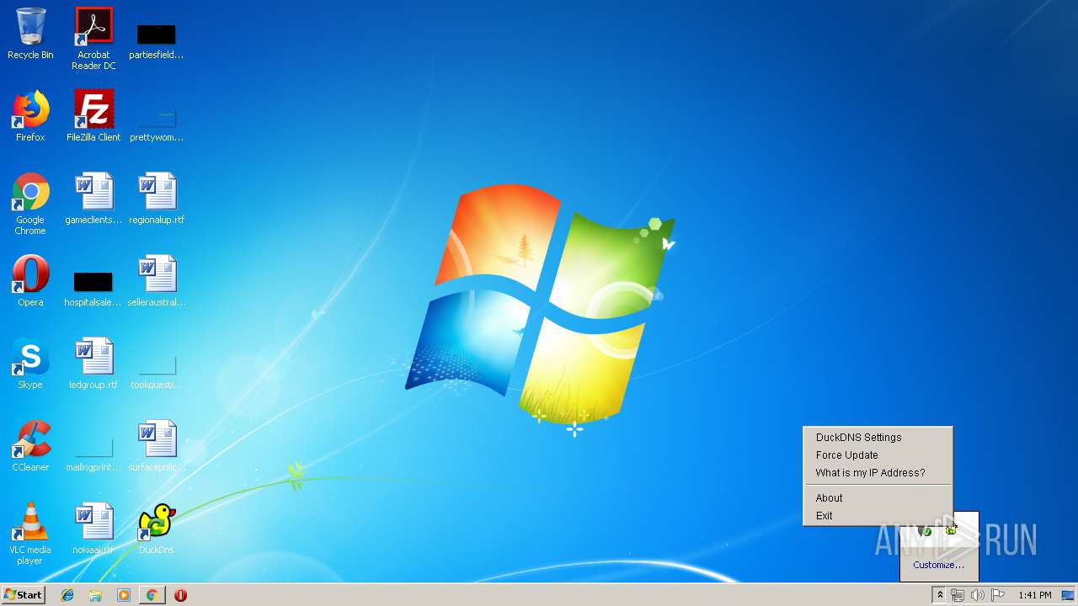Select Google Chrome desktop shortcut

tap(30, 204)
